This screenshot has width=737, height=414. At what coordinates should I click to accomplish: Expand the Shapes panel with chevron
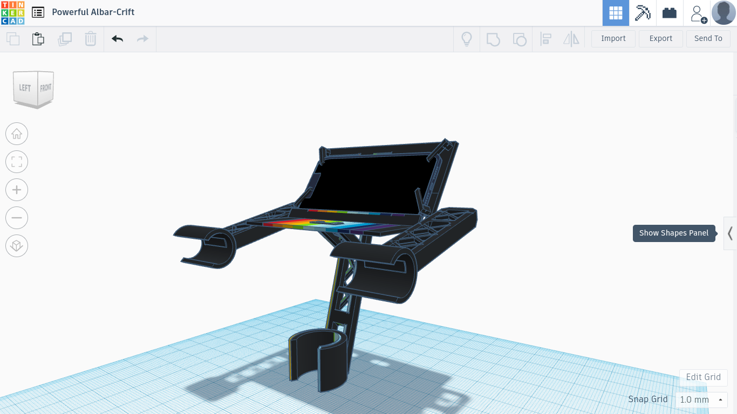tap(730, 233)
